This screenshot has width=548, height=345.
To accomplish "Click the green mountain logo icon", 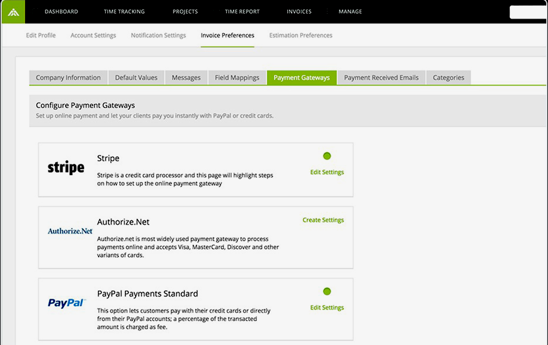I will coord(13,12).
